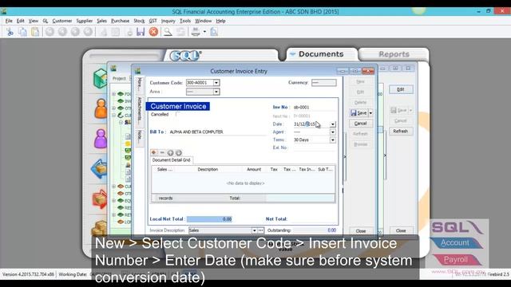The width and height of the screenshot is (511, 287).
Task: Click the orange person Customer sidebar icon
Action: [101, 108]
